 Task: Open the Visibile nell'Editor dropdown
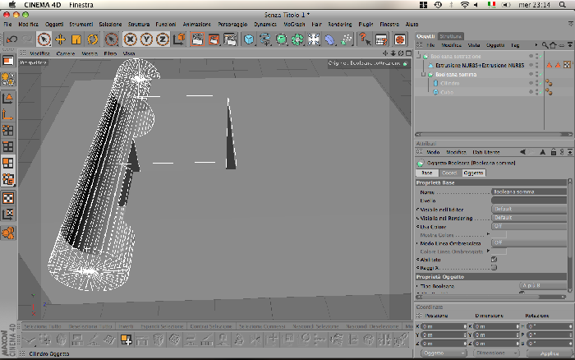(x=529, y=209)
